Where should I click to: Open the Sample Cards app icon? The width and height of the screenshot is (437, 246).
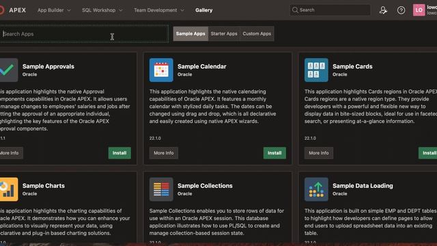coord(316,70)
